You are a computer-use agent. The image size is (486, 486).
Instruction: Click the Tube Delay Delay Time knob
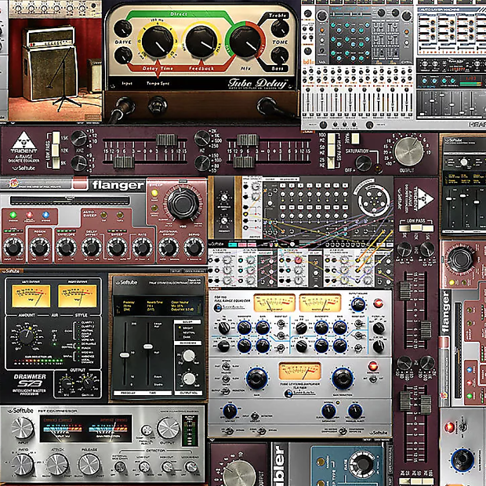158,42
